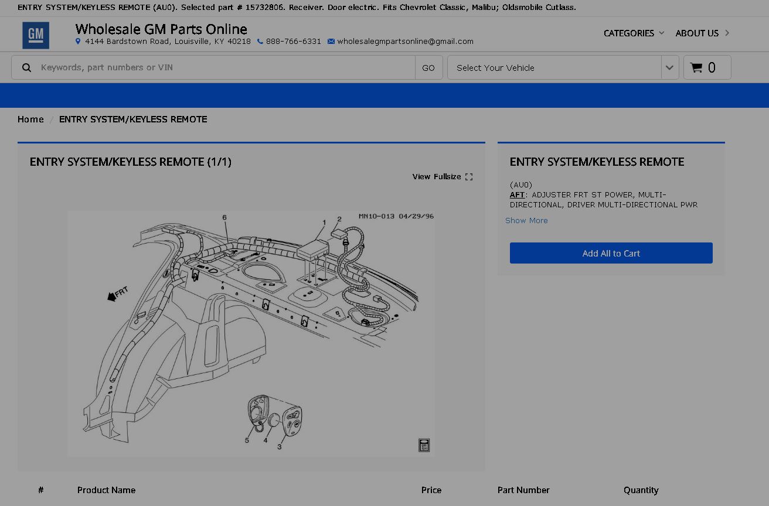This screenshot has width=769, height=506.
Task: Click callout number 5 near key fob
Action: (x=247, y=440)
